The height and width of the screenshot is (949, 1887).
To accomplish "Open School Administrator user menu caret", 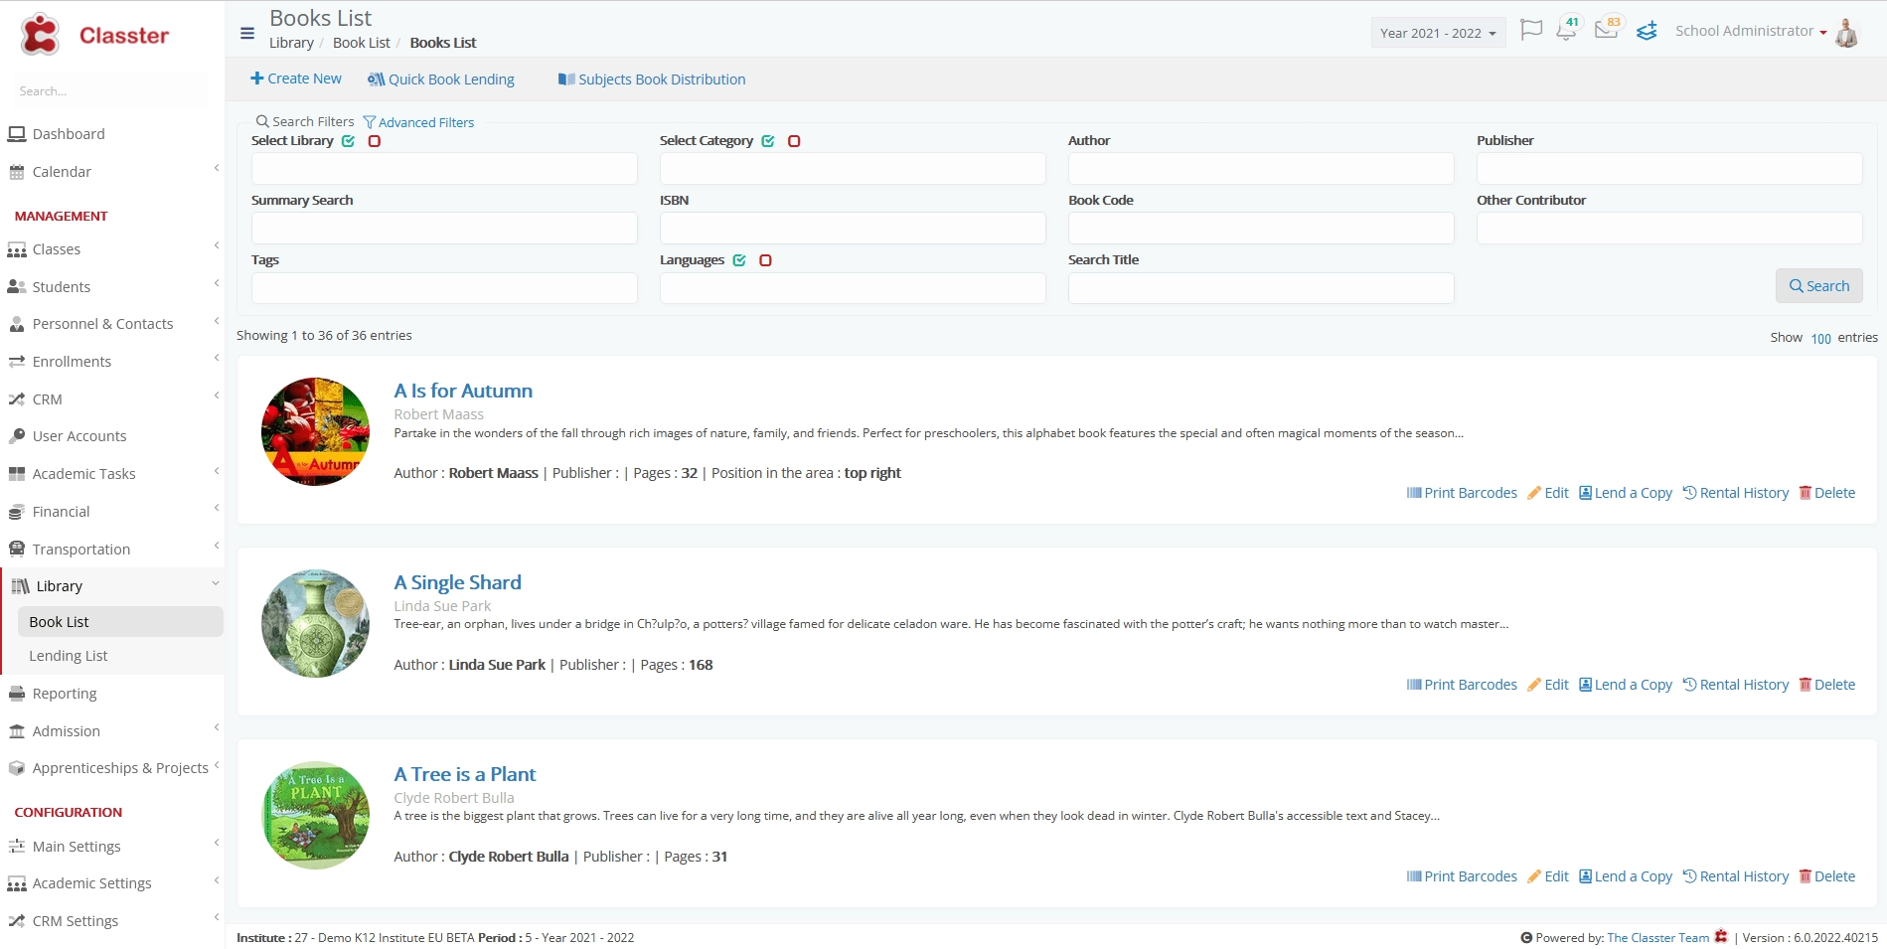I will point(1823,33).
